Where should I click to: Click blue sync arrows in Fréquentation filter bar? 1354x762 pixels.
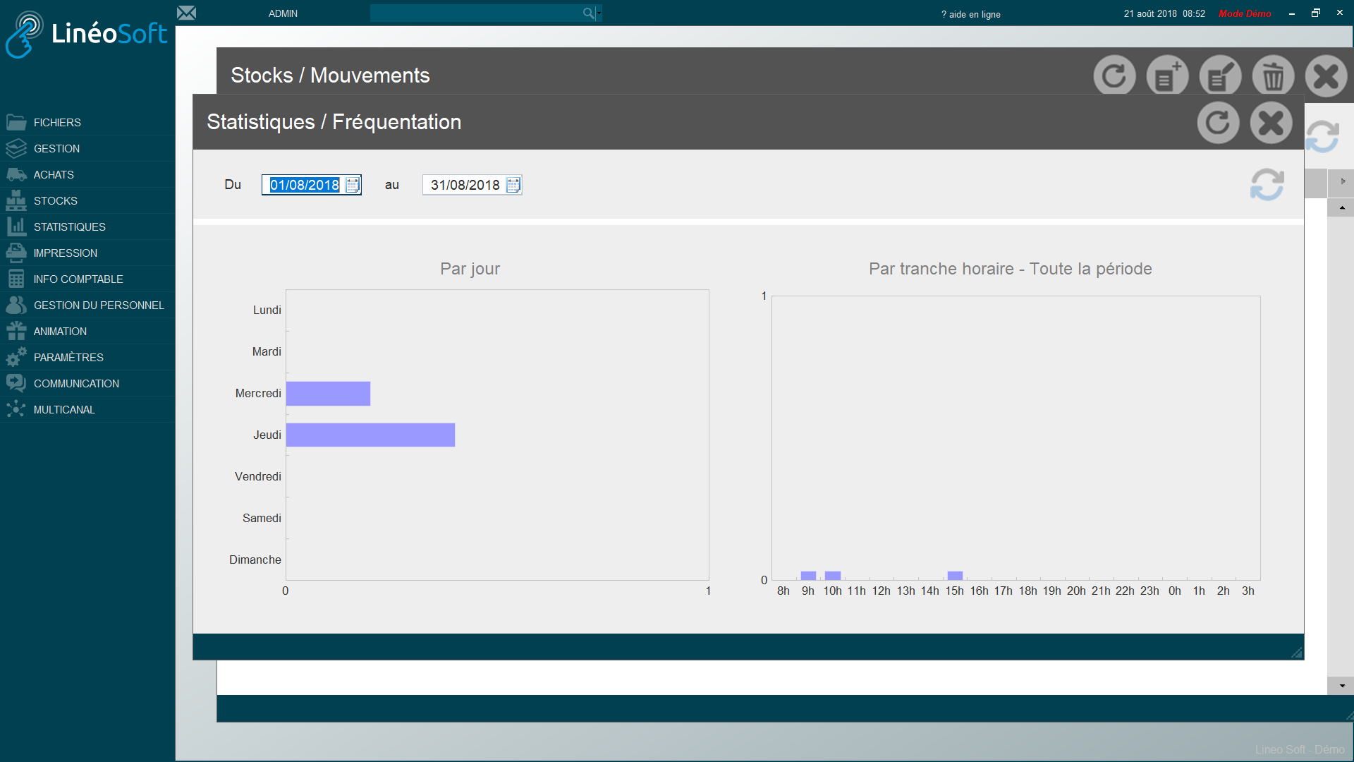1267,184
